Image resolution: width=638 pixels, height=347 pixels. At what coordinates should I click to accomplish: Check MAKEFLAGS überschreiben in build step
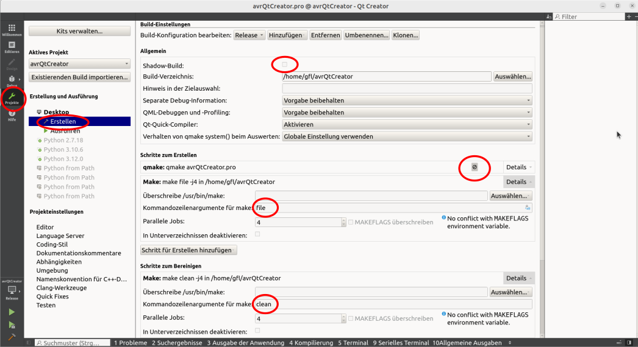(x=350, y=222)
